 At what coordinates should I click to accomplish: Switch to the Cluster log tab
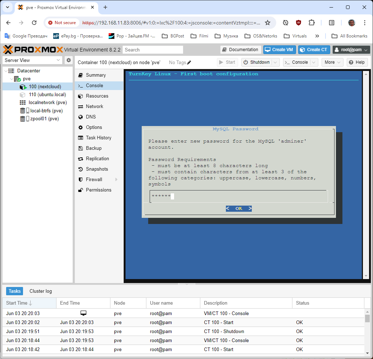(x=41, y=291)
